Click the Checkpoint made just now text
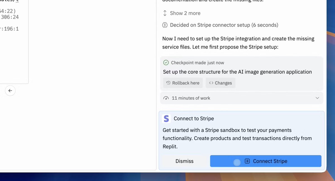The width and height of the screenshot is (335, 181). tap(198, 63)
